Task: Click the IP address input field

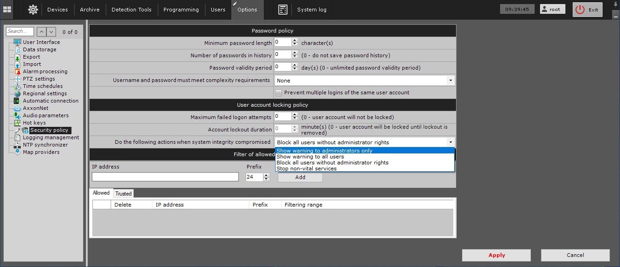Action: click(x=165, y=177)
